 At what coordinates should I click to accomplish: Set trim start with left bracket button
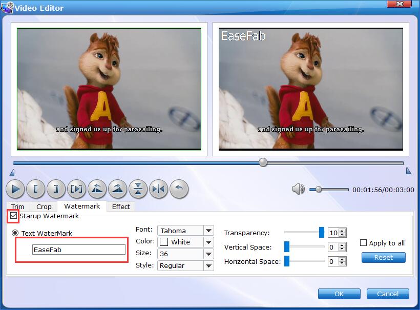[x=36, y=189]
